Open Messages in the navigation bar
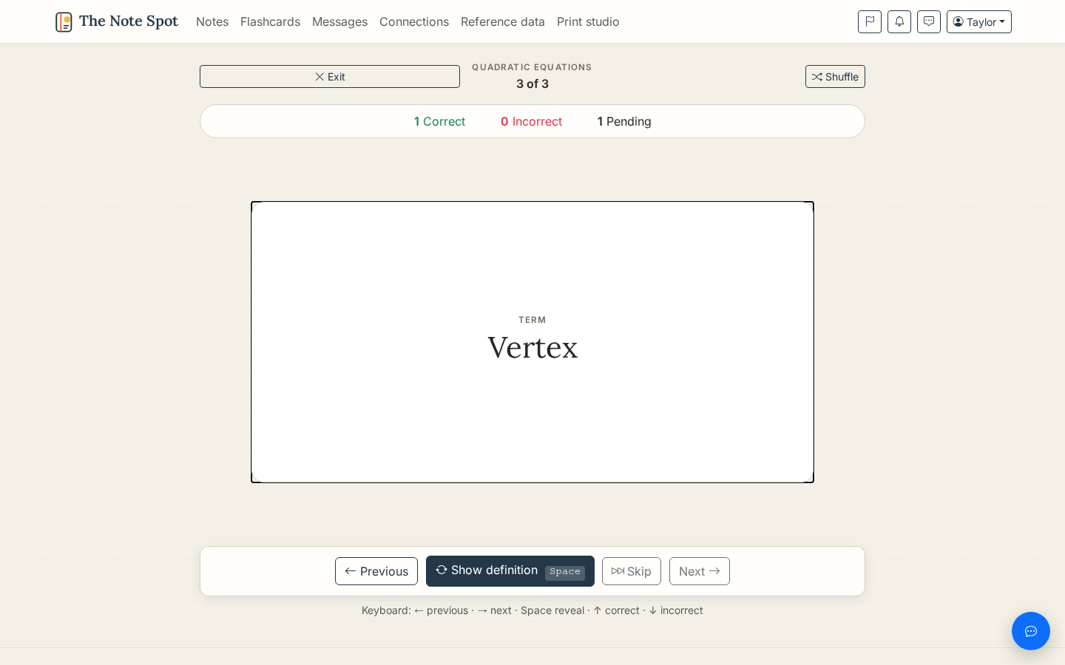 tap(339, 21)
